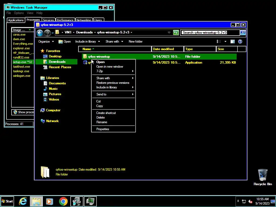The height and width of the screenshot is (207, 276).
Task: Click the search magnifier icon
Action: coord(243,33)
